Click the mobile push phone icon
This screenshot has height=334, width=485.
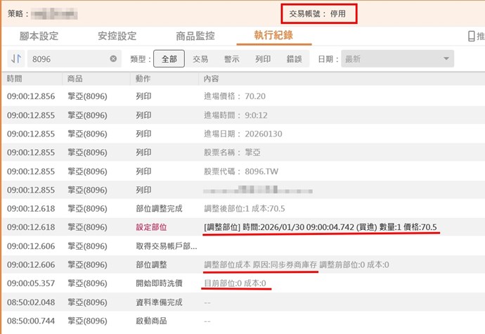[x=471, y=37]
